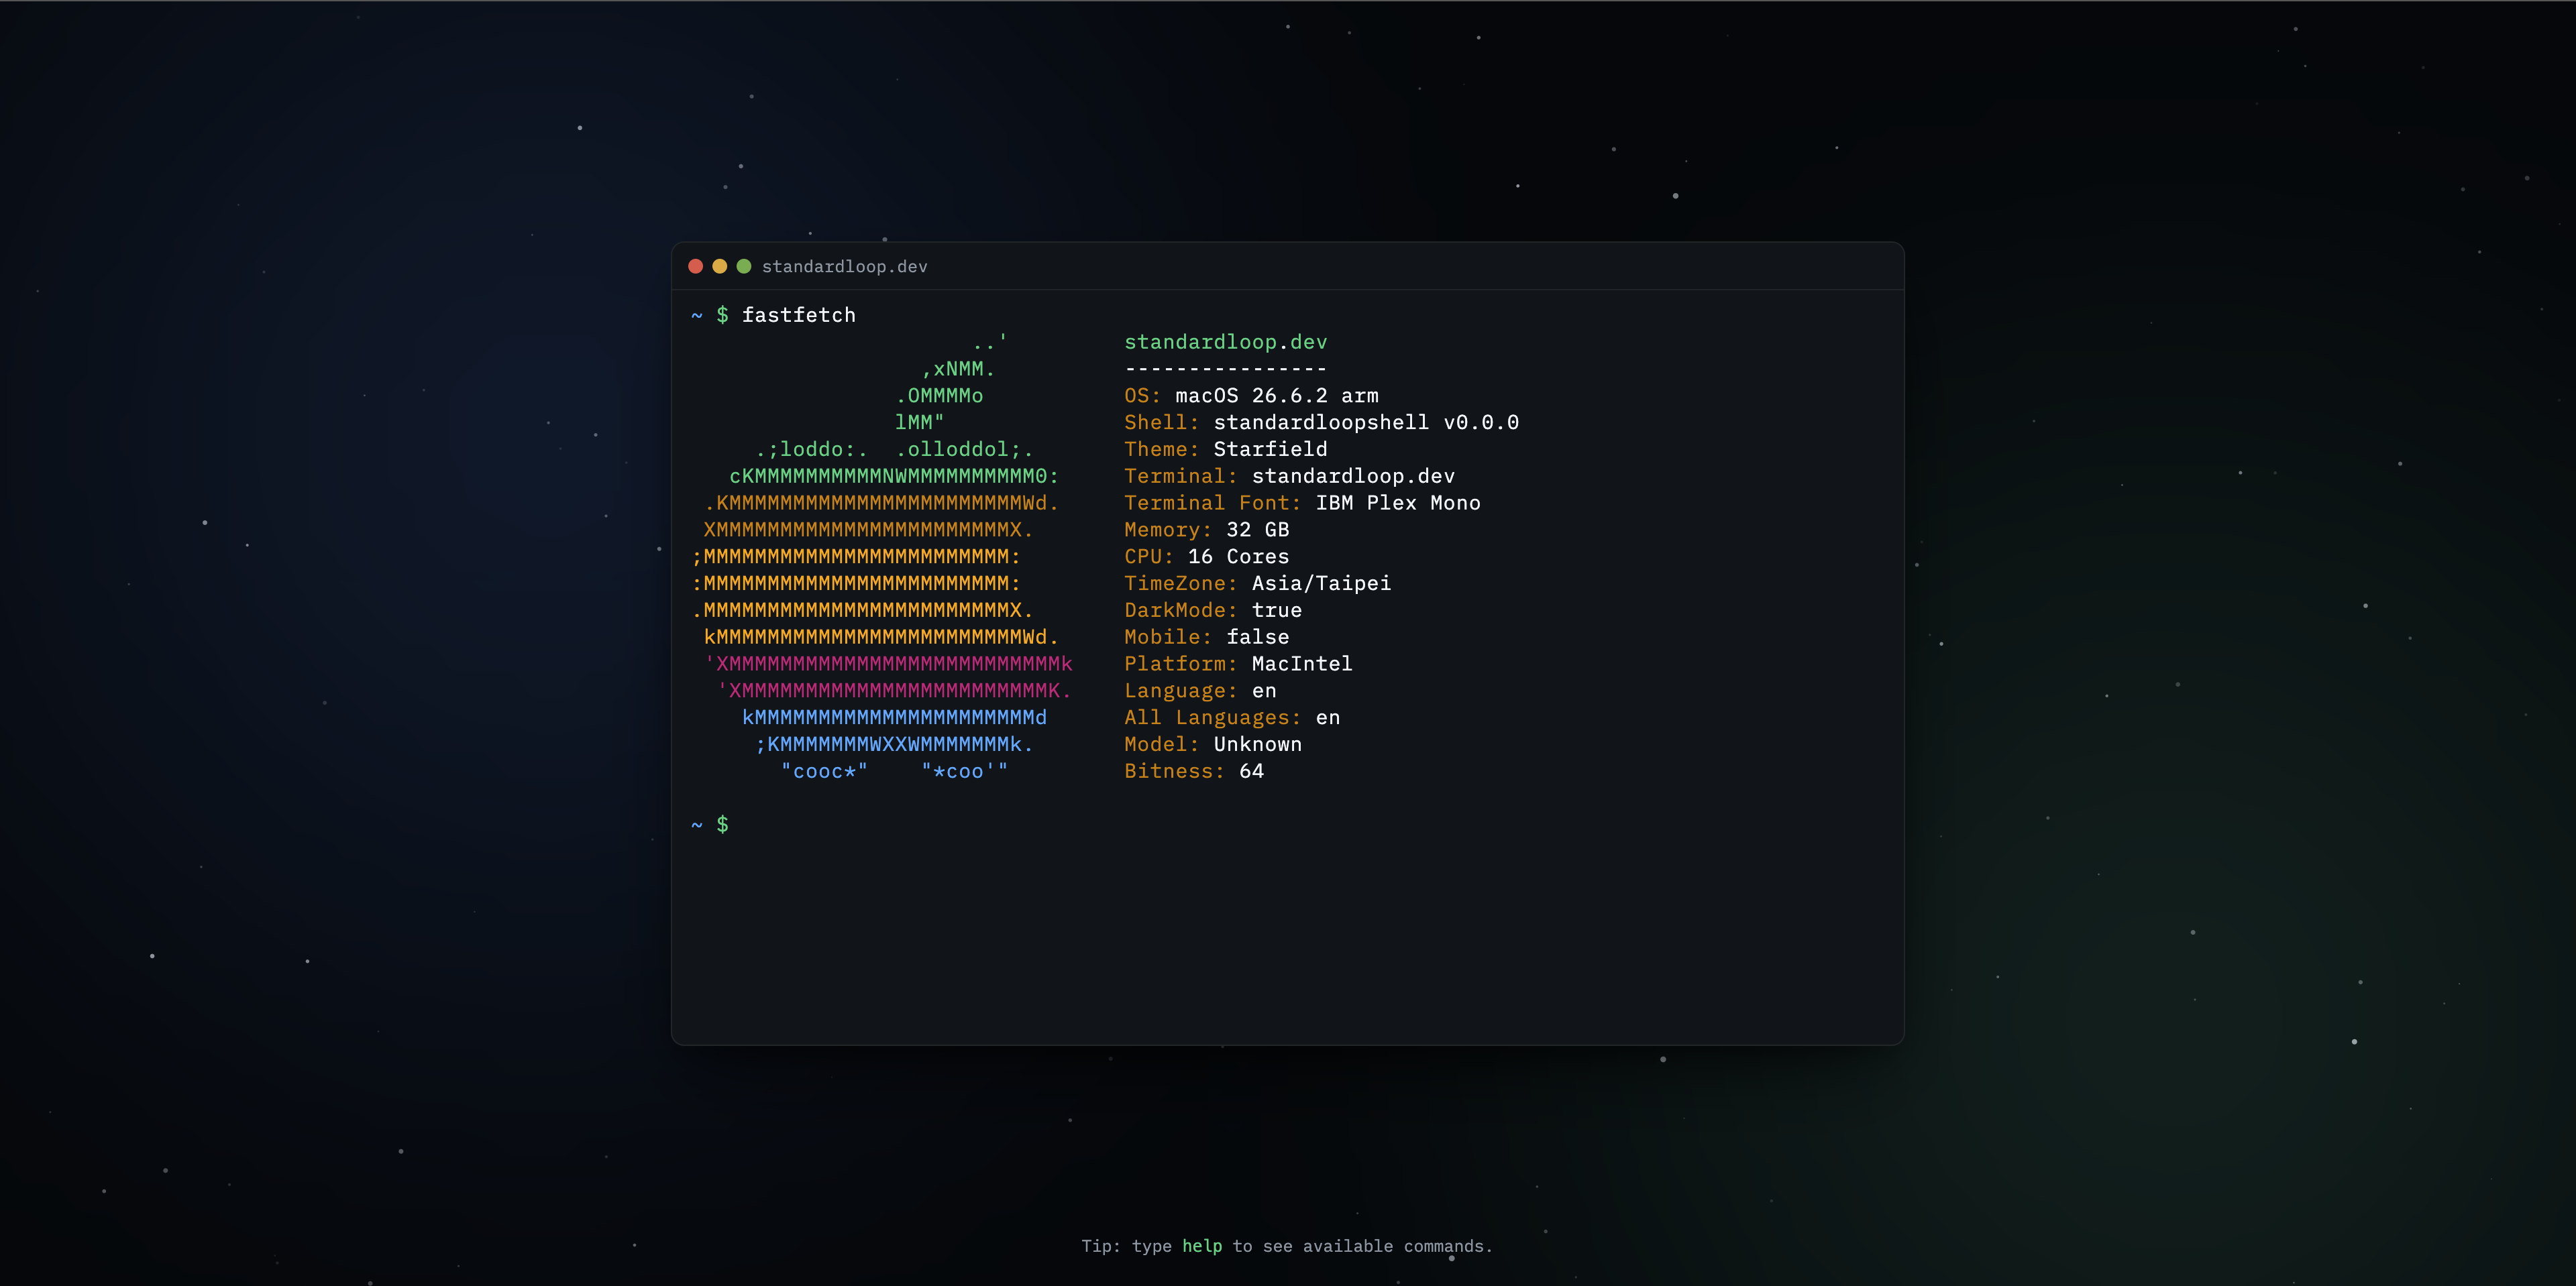Select the Shell: standardloopshell v0.0.0 line
The height and width of the screenshot is (1286, 2576).
[x=1321, y=422]
